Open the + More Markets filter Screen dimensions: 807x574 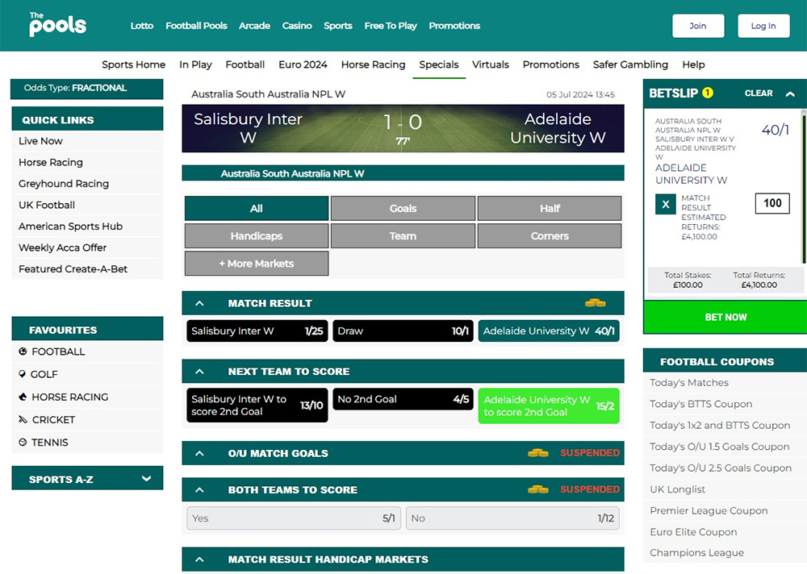click(257, 264)
